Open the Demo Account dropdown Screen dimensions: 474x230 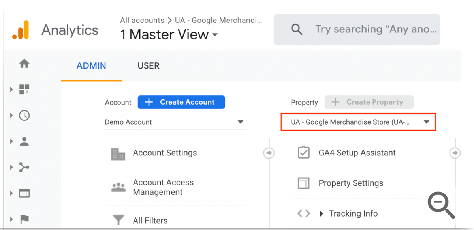[175, 122]
